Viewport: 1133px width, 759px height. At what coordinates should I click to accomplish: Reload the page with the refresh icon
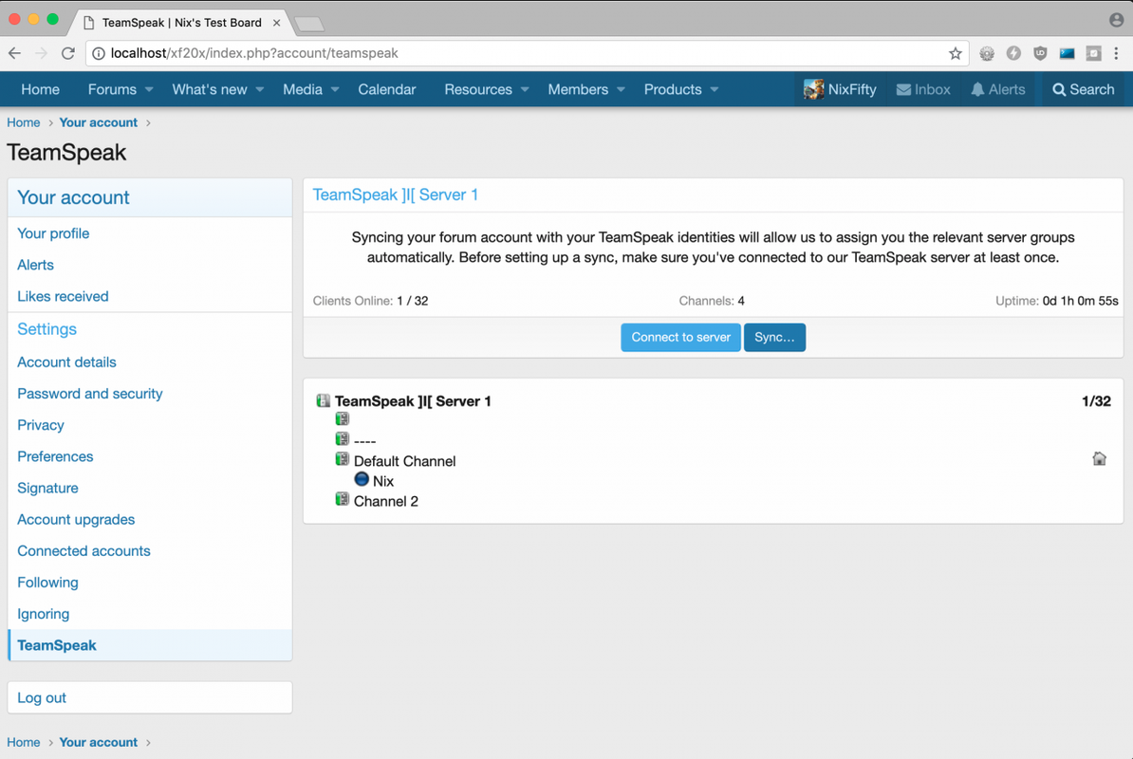point(68,53)
